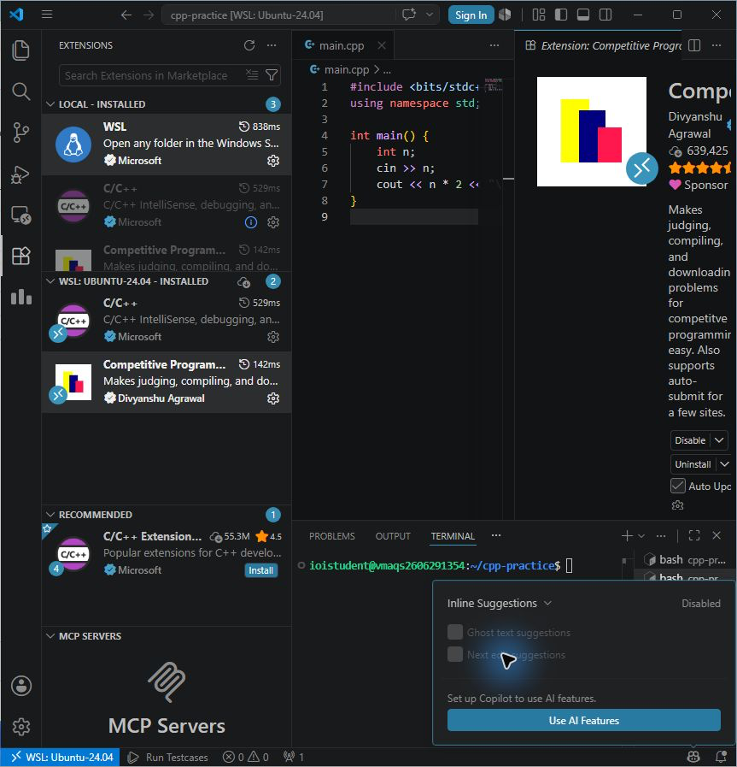The image size is (737, 767).
Task: Click the errors and warnings count
Action: 246,758
